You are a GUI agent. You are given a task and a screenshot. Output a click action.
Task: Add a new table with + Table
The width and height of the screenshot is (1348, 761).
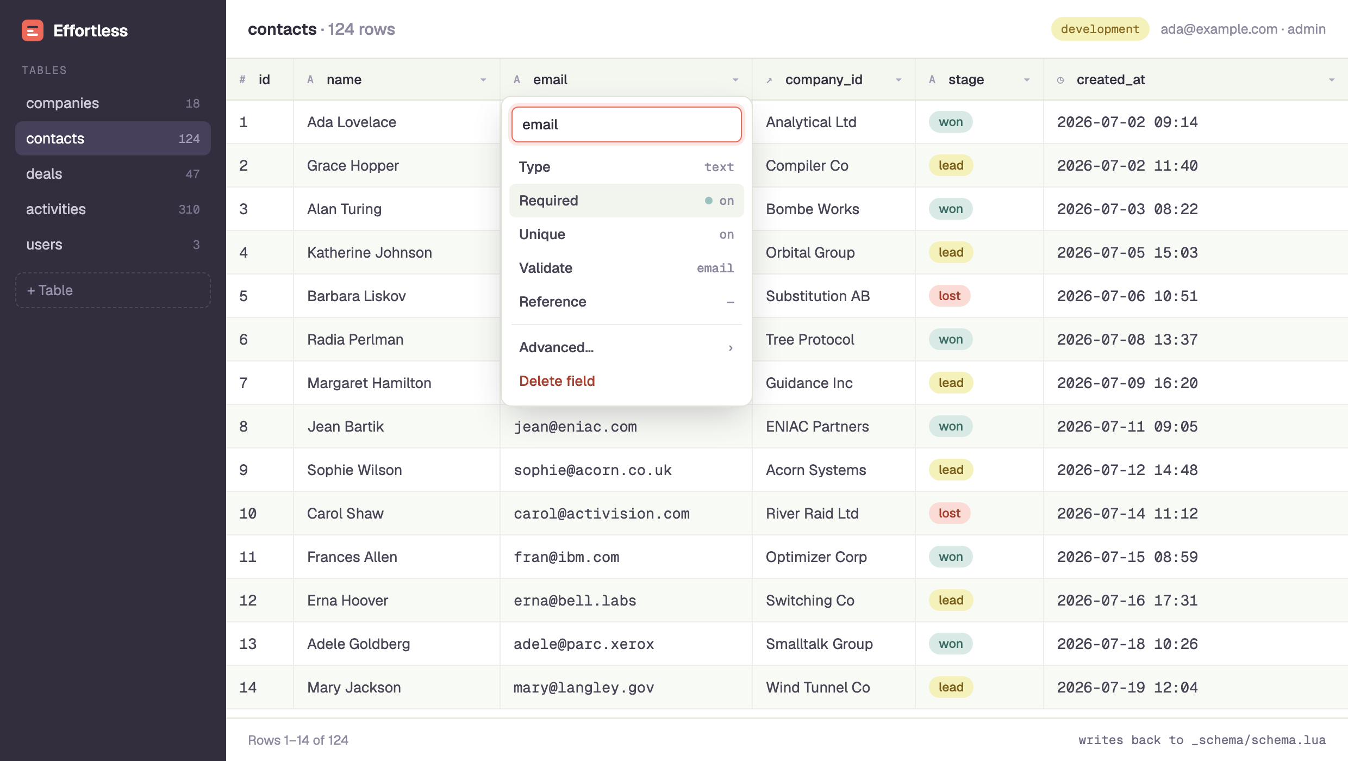113,290
